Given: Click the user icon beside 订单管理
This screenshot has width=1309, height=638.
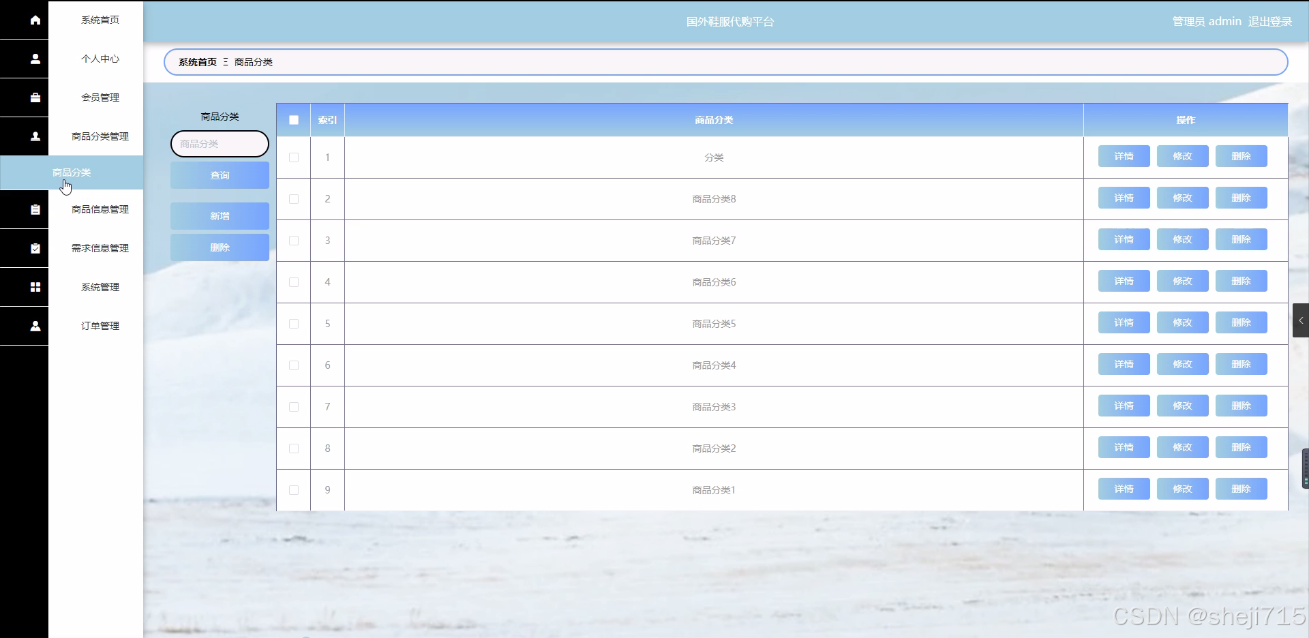Looking at the screenshot, I should coord(35,326).
